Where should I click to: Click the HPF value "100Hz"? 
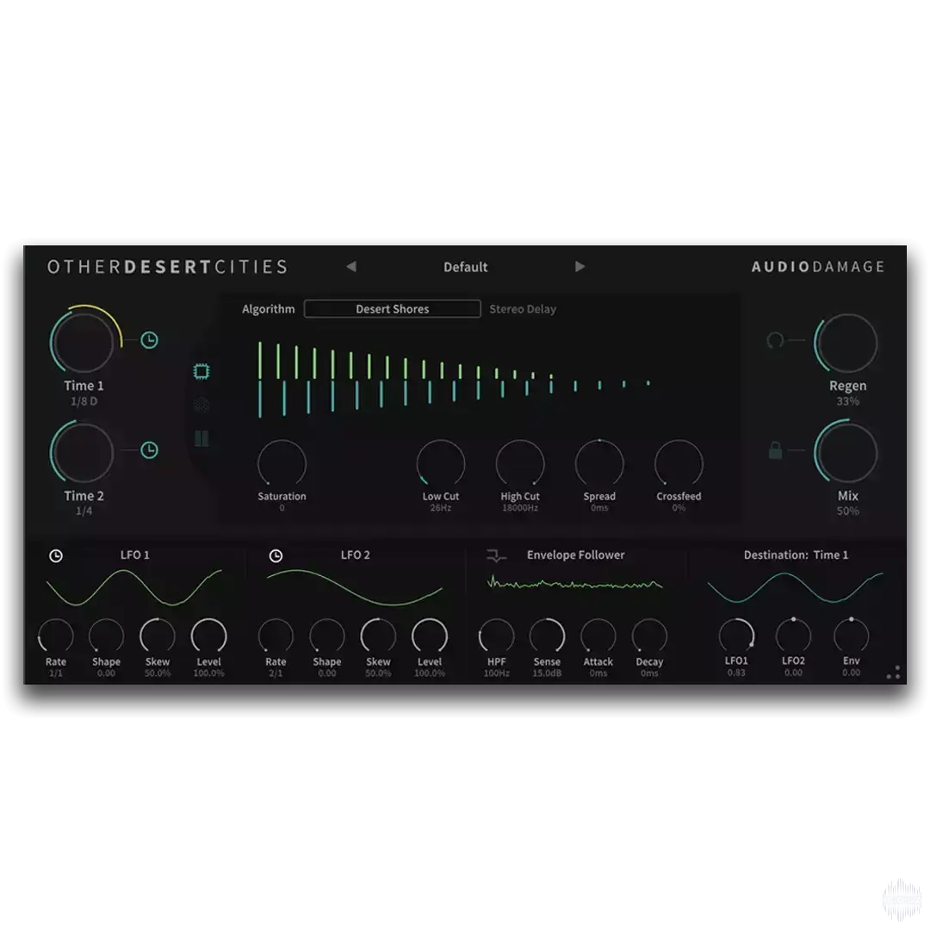pos(497,673)
